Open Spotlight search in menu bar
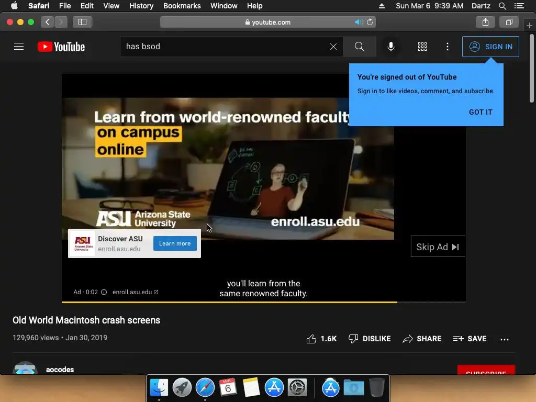Viewport: 536px width, 402px height. tap(502, 6)
